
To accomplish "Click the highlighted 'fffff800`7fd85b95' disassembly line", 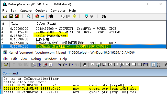I will tap(71, 89).
